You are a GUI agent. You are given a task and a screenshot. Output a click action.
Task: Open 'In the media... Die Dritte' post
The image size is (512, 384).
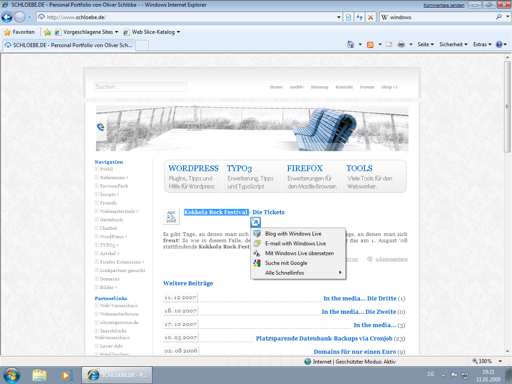click(360, 299)
